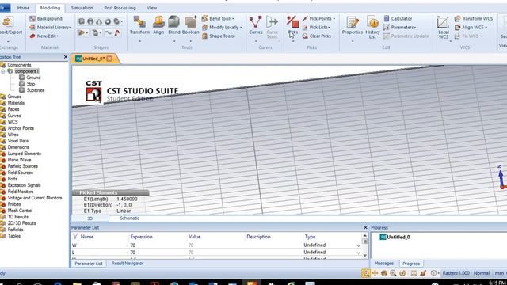Screen dimensions: 507x285
Task: Click the Normal status bar entry
Action: (x=482, y=273)
